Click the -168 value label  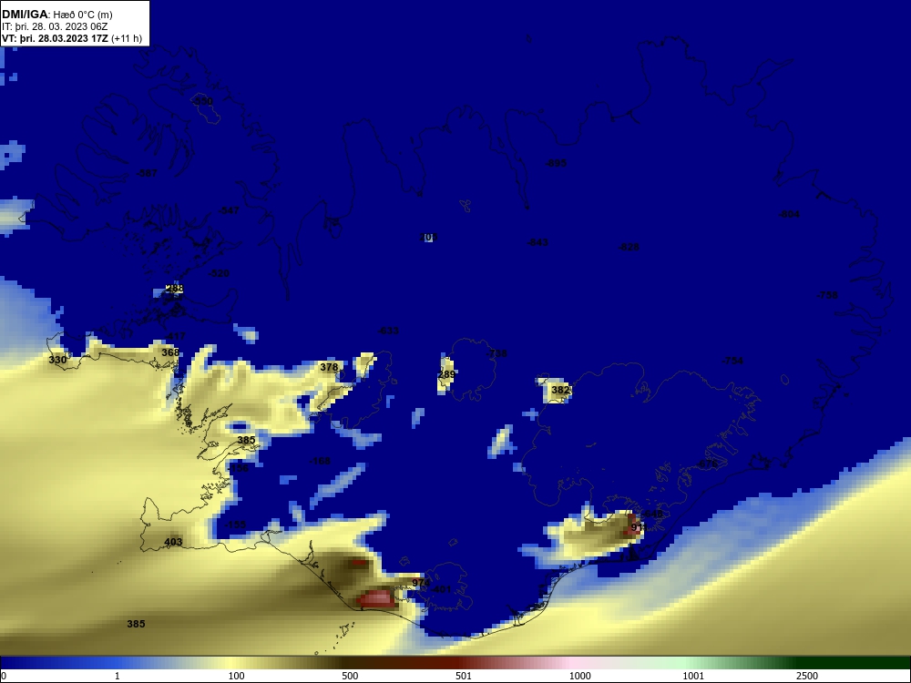coord(320,461)
